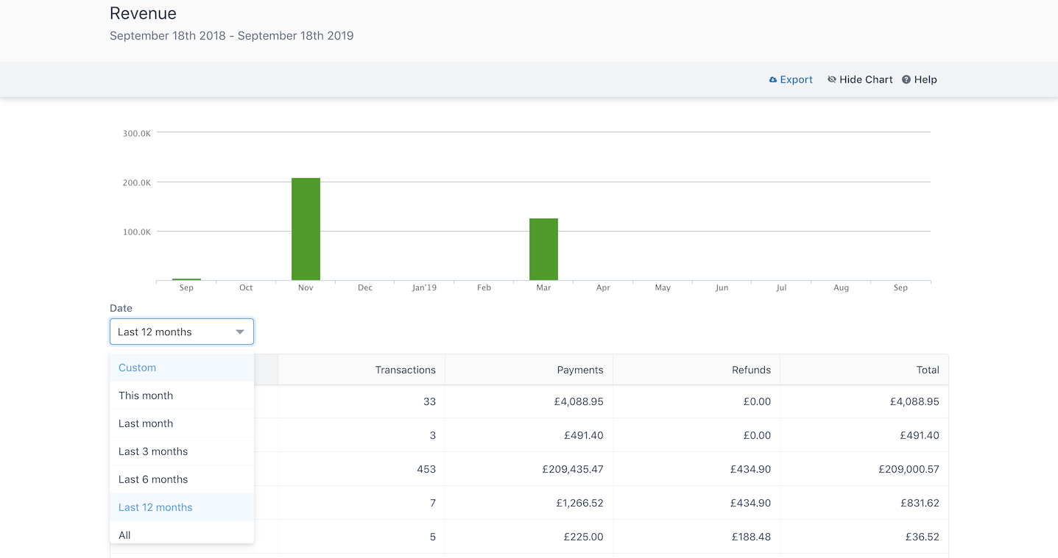The height and width of the screenshot is (558, 1058).
Task: Click the 300.0K axis label
Action: pos(137,133)
